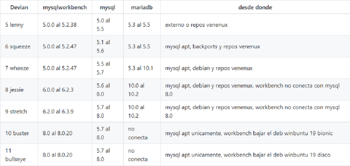Click the winbuntu 19 disco text
The width and height of the screenshot is (350, 166).
313,155
